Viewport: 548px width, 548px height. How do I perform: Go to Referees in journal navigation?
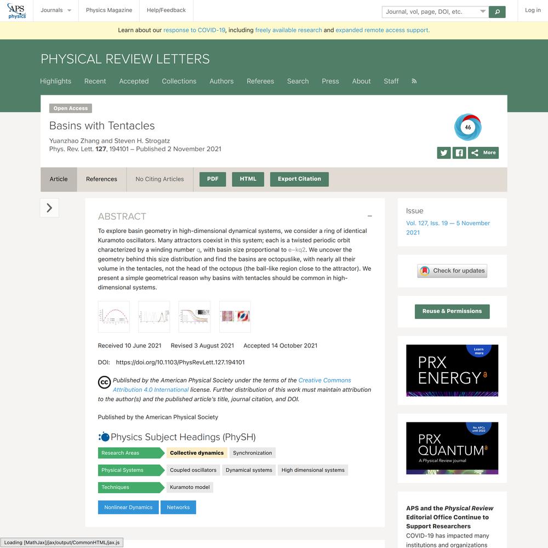(x=260, y=81)
